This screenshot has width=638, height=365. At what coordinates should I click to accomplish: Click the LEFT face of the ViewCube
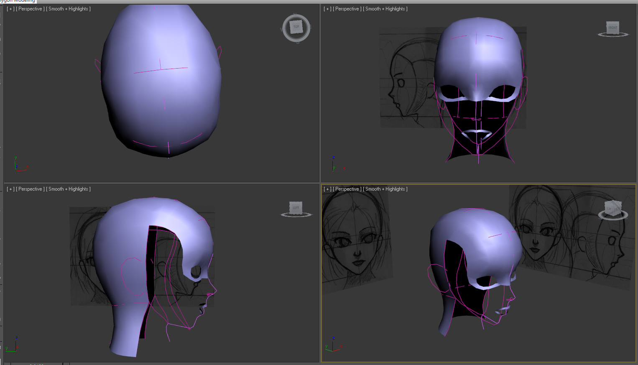click(x=296, y=208)
